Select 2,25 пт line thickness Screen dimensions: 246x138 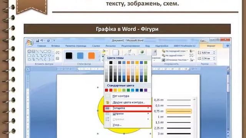pyautogui.click(x=173, y=128)
